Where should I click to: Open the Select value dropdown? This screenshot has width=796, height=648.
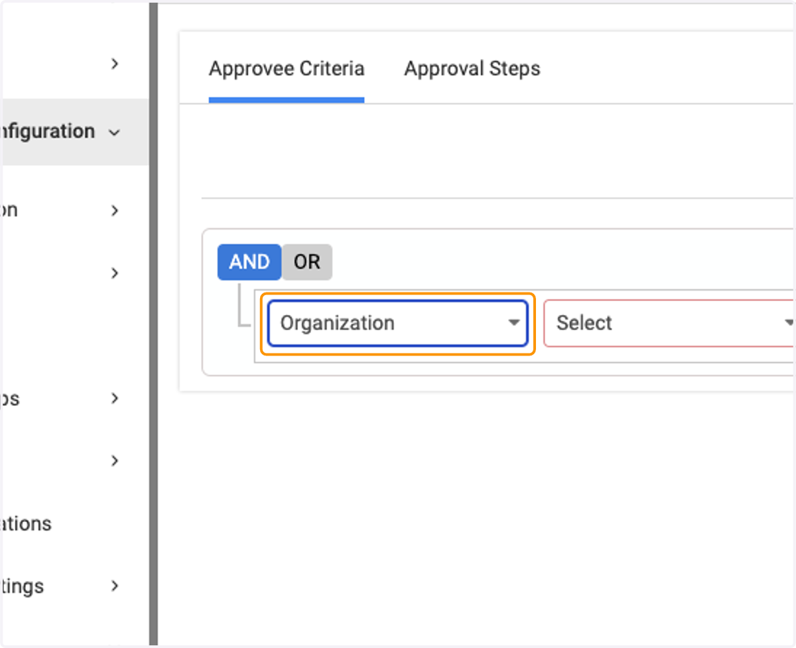[669, 324]
